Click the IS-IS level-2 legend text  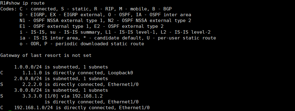click(186, 32)
